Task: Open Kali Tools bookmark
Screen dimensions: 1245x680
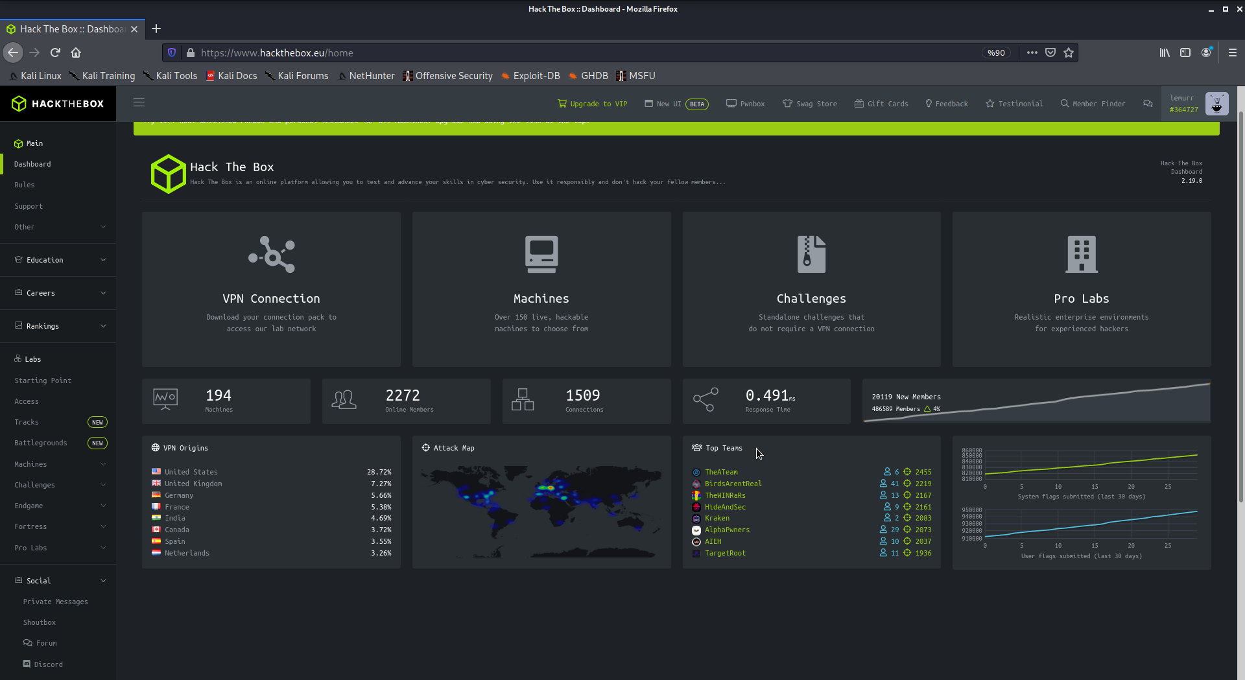Action: tap(170, 76)
